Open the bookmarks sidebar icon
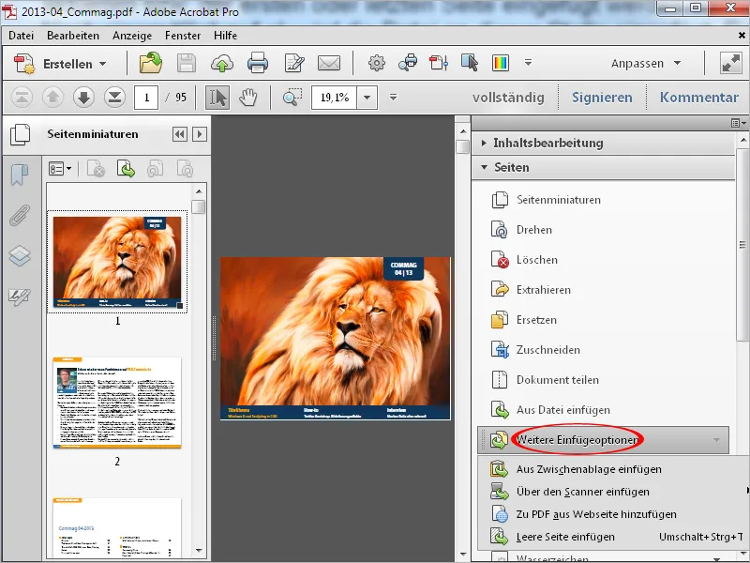The image size is (750, 563). tap(20, 175)
